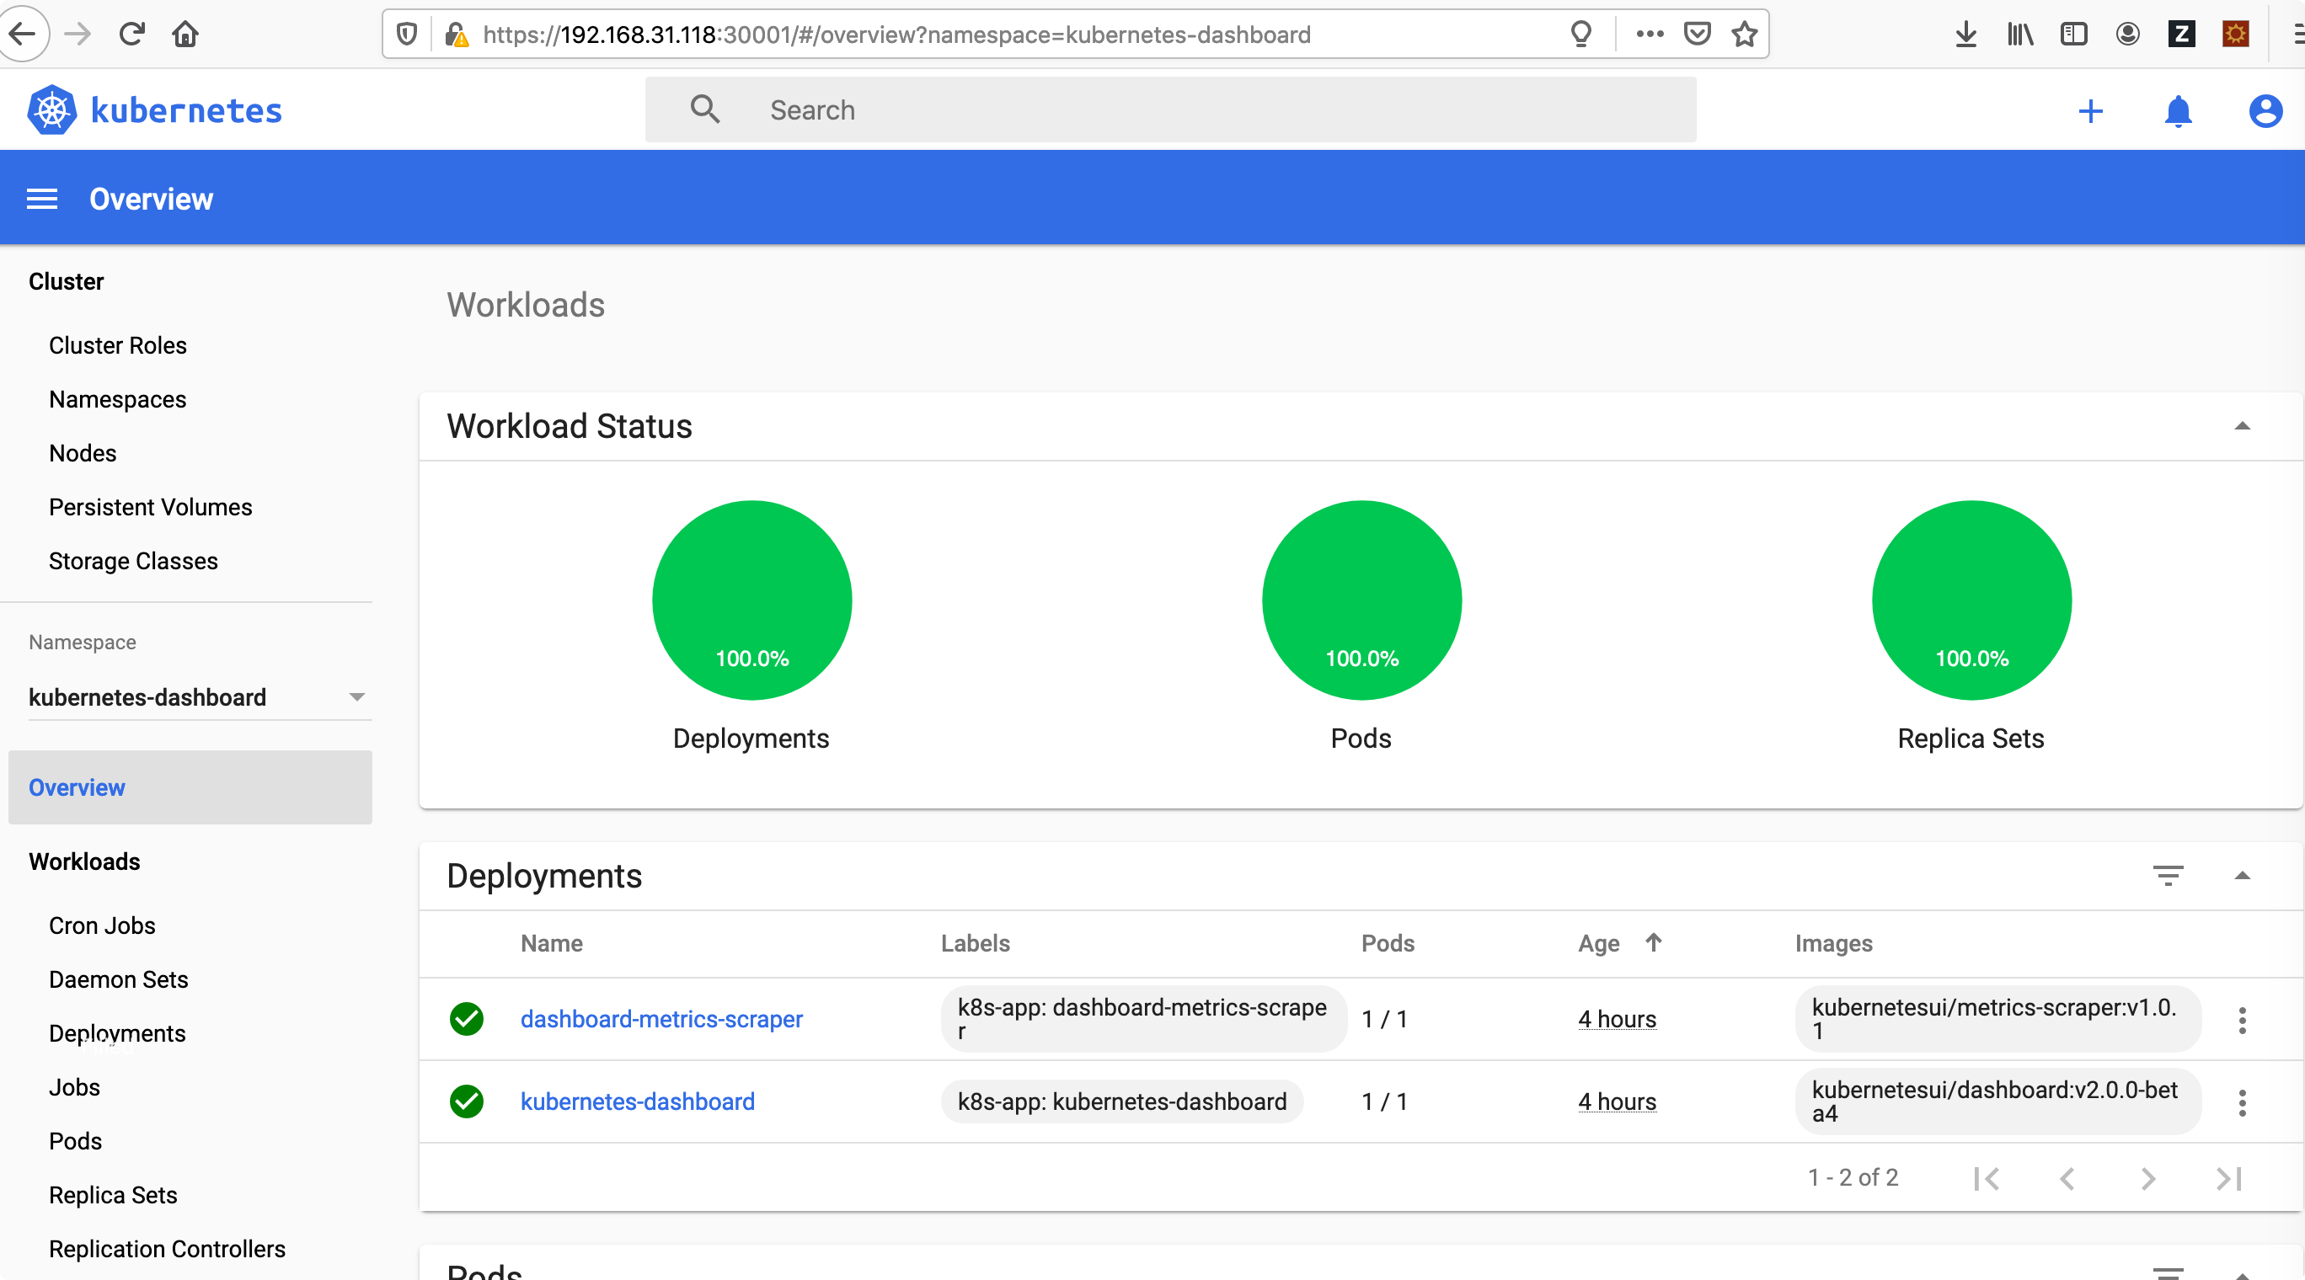
Task: Click the Deployments green status circle
Action: click(x=751, y=600)
